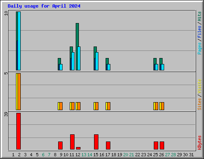Click the 'Hits' legend label
Image resolution: width=204 pixels, height=159 pixels.
coord(199,16)
